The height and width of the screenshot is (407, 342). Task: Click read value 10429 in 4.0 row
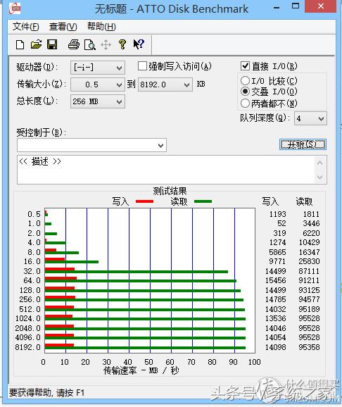point(309,242)
